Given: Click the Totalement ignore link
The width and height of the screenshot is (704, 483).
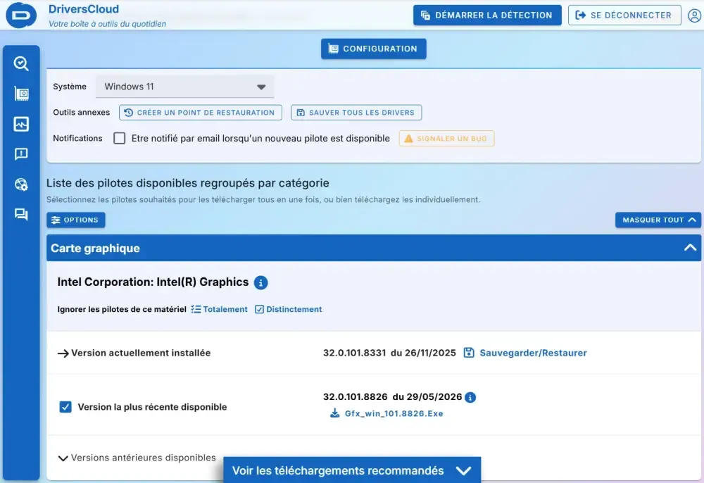Looking at the screenshot, I should (x=225, y=309).
